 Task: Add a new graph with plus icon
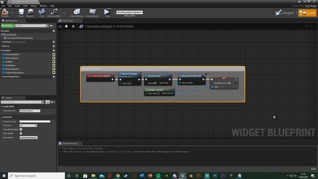coord(54,31)
